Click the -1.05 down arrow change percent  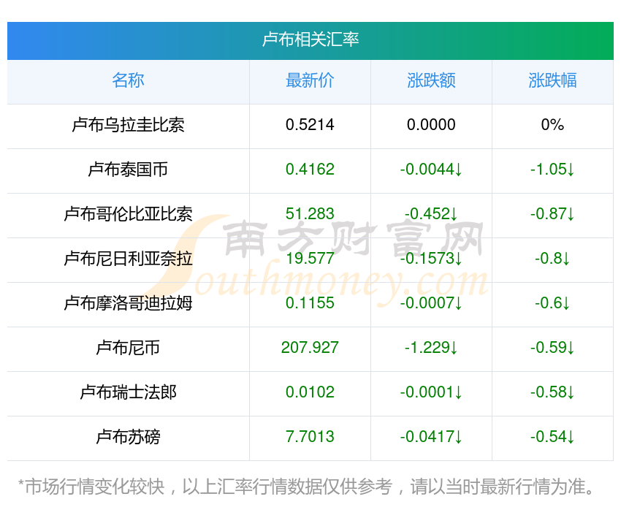tap(552, 170)
